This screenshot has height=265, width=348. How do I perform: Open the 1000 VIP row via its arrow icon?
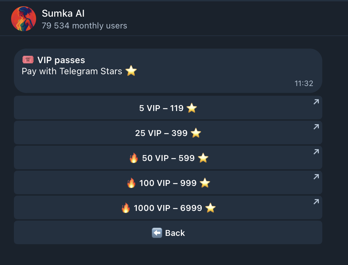[x=316, y=202]
